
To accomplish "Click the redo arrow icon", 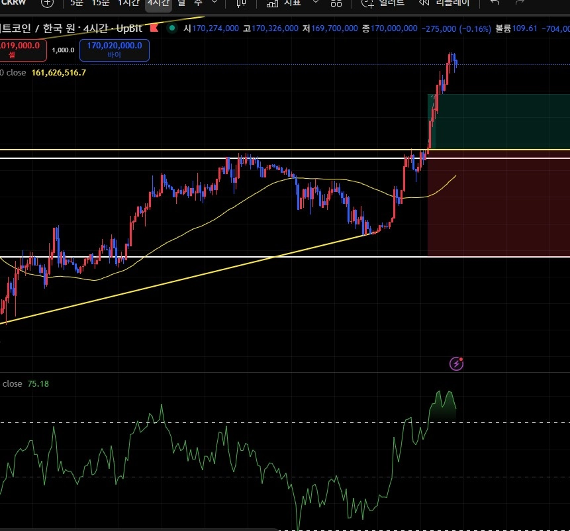I will [520, 3].
